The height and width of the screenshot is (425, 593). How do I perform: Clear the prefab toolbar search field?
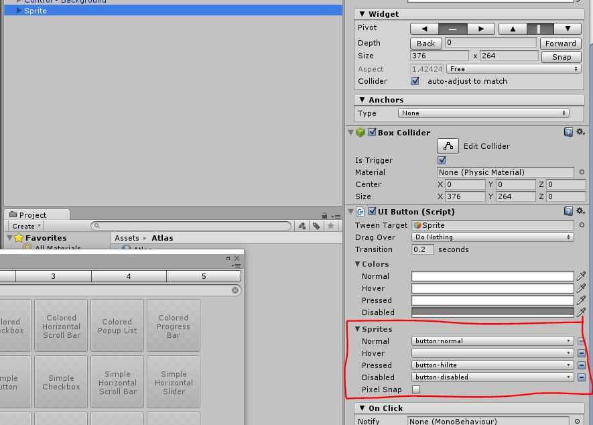(x=235, y=290)
